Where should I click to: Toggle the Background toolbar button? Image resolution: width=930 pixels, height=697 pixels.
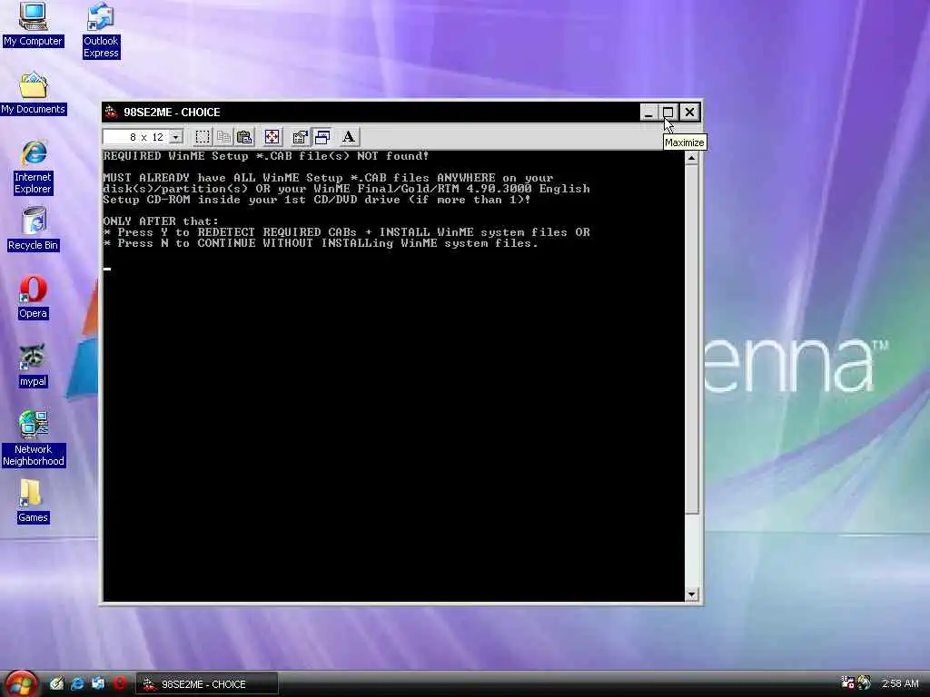coord(322,137)
